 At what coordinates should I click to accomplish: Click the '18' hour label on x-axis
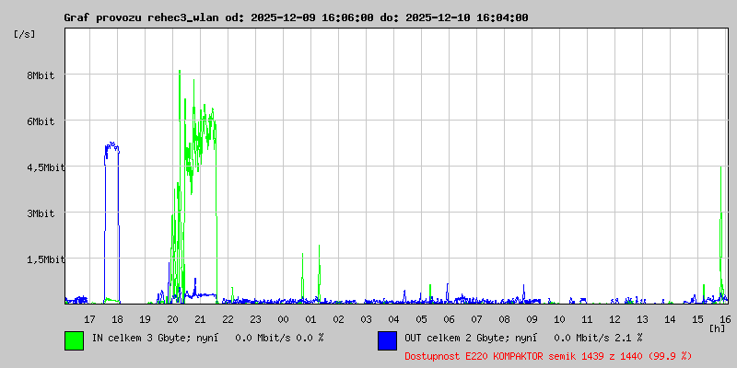coord(118,319)
